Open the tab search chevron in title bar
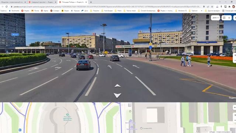Viewport: 236px width, 133px height. point(220,2)
